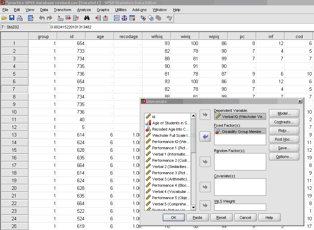The image size is (314, 230).
Task: Open the Transform menu
Action: tap(62, 10)
